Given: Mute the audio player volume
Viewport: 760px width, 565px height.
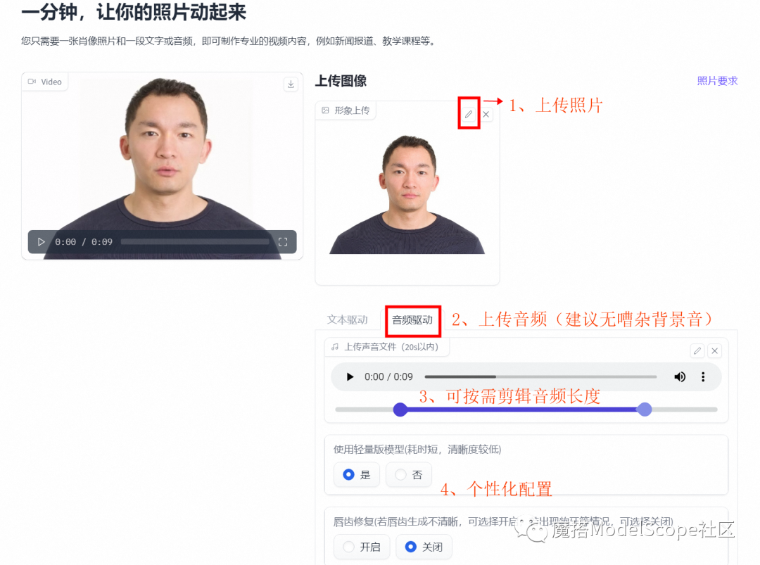Looking at the screenshot, I should tap(680, 377).
